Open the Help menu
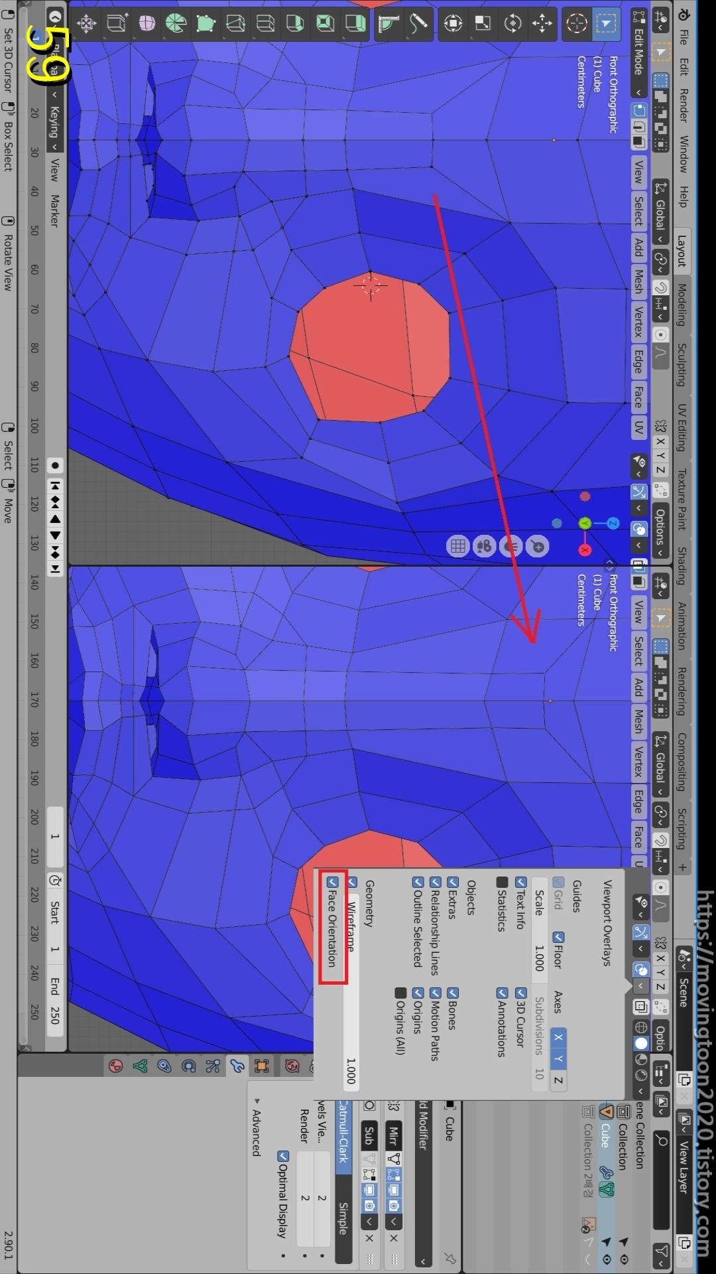 click(684, 196)
